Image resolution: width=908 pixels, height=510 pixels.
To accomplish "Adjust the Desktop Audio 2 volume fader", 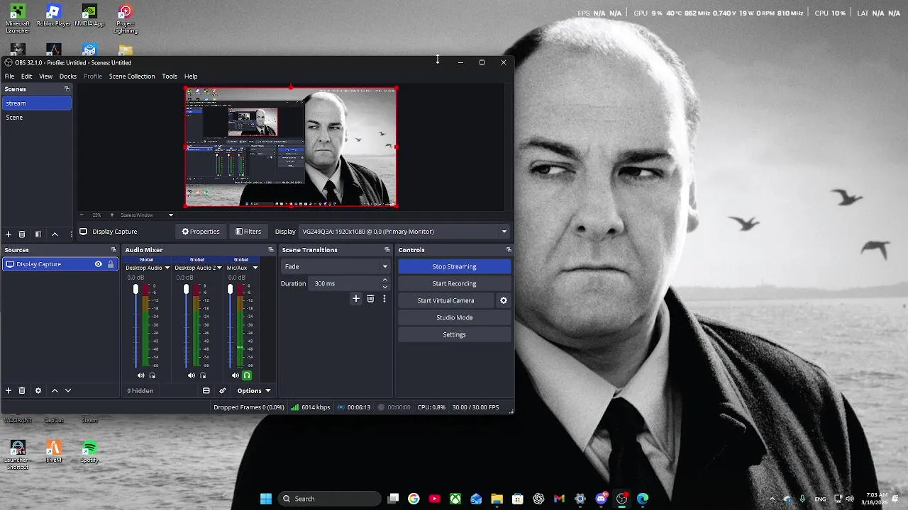I will tap(186, 290).
